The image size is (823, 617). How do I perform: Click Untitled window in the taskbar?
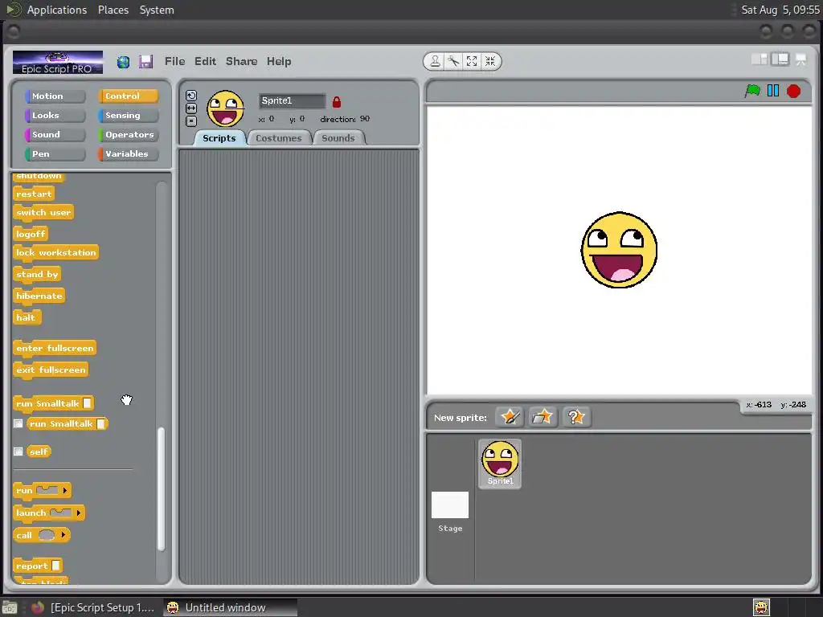pos(230,607)
